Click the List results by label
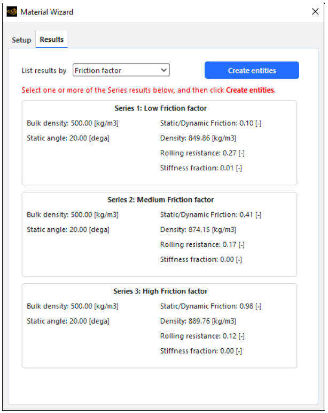Screen dimensions: 328x413 (44, 71)
